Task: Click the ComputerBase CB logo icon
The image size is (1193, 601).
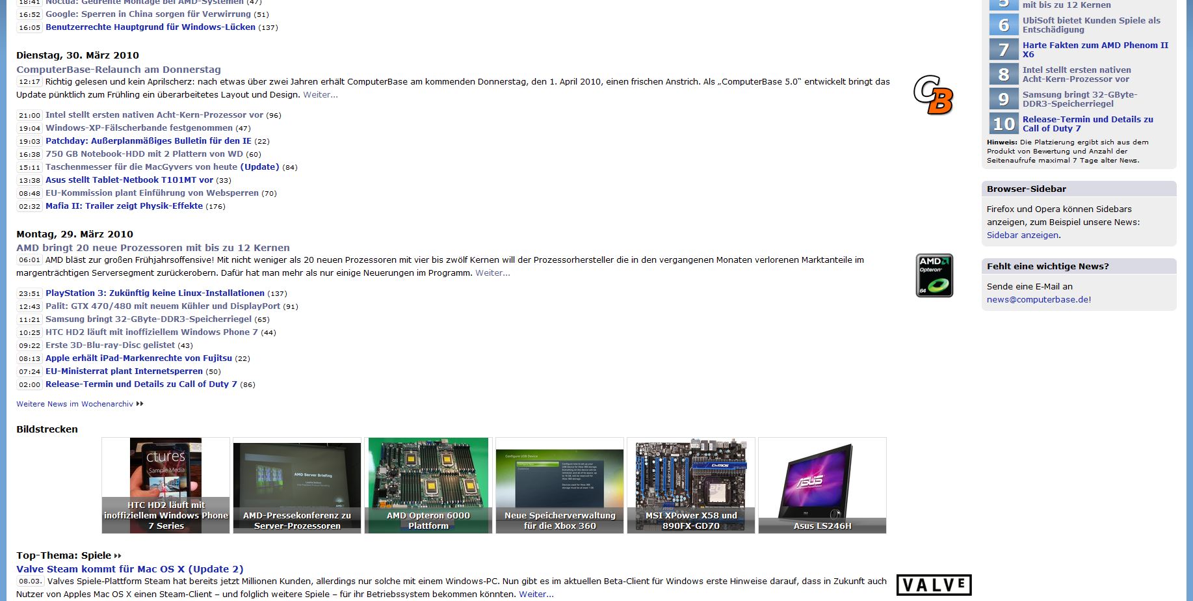Action: click(x=934, y=95)
